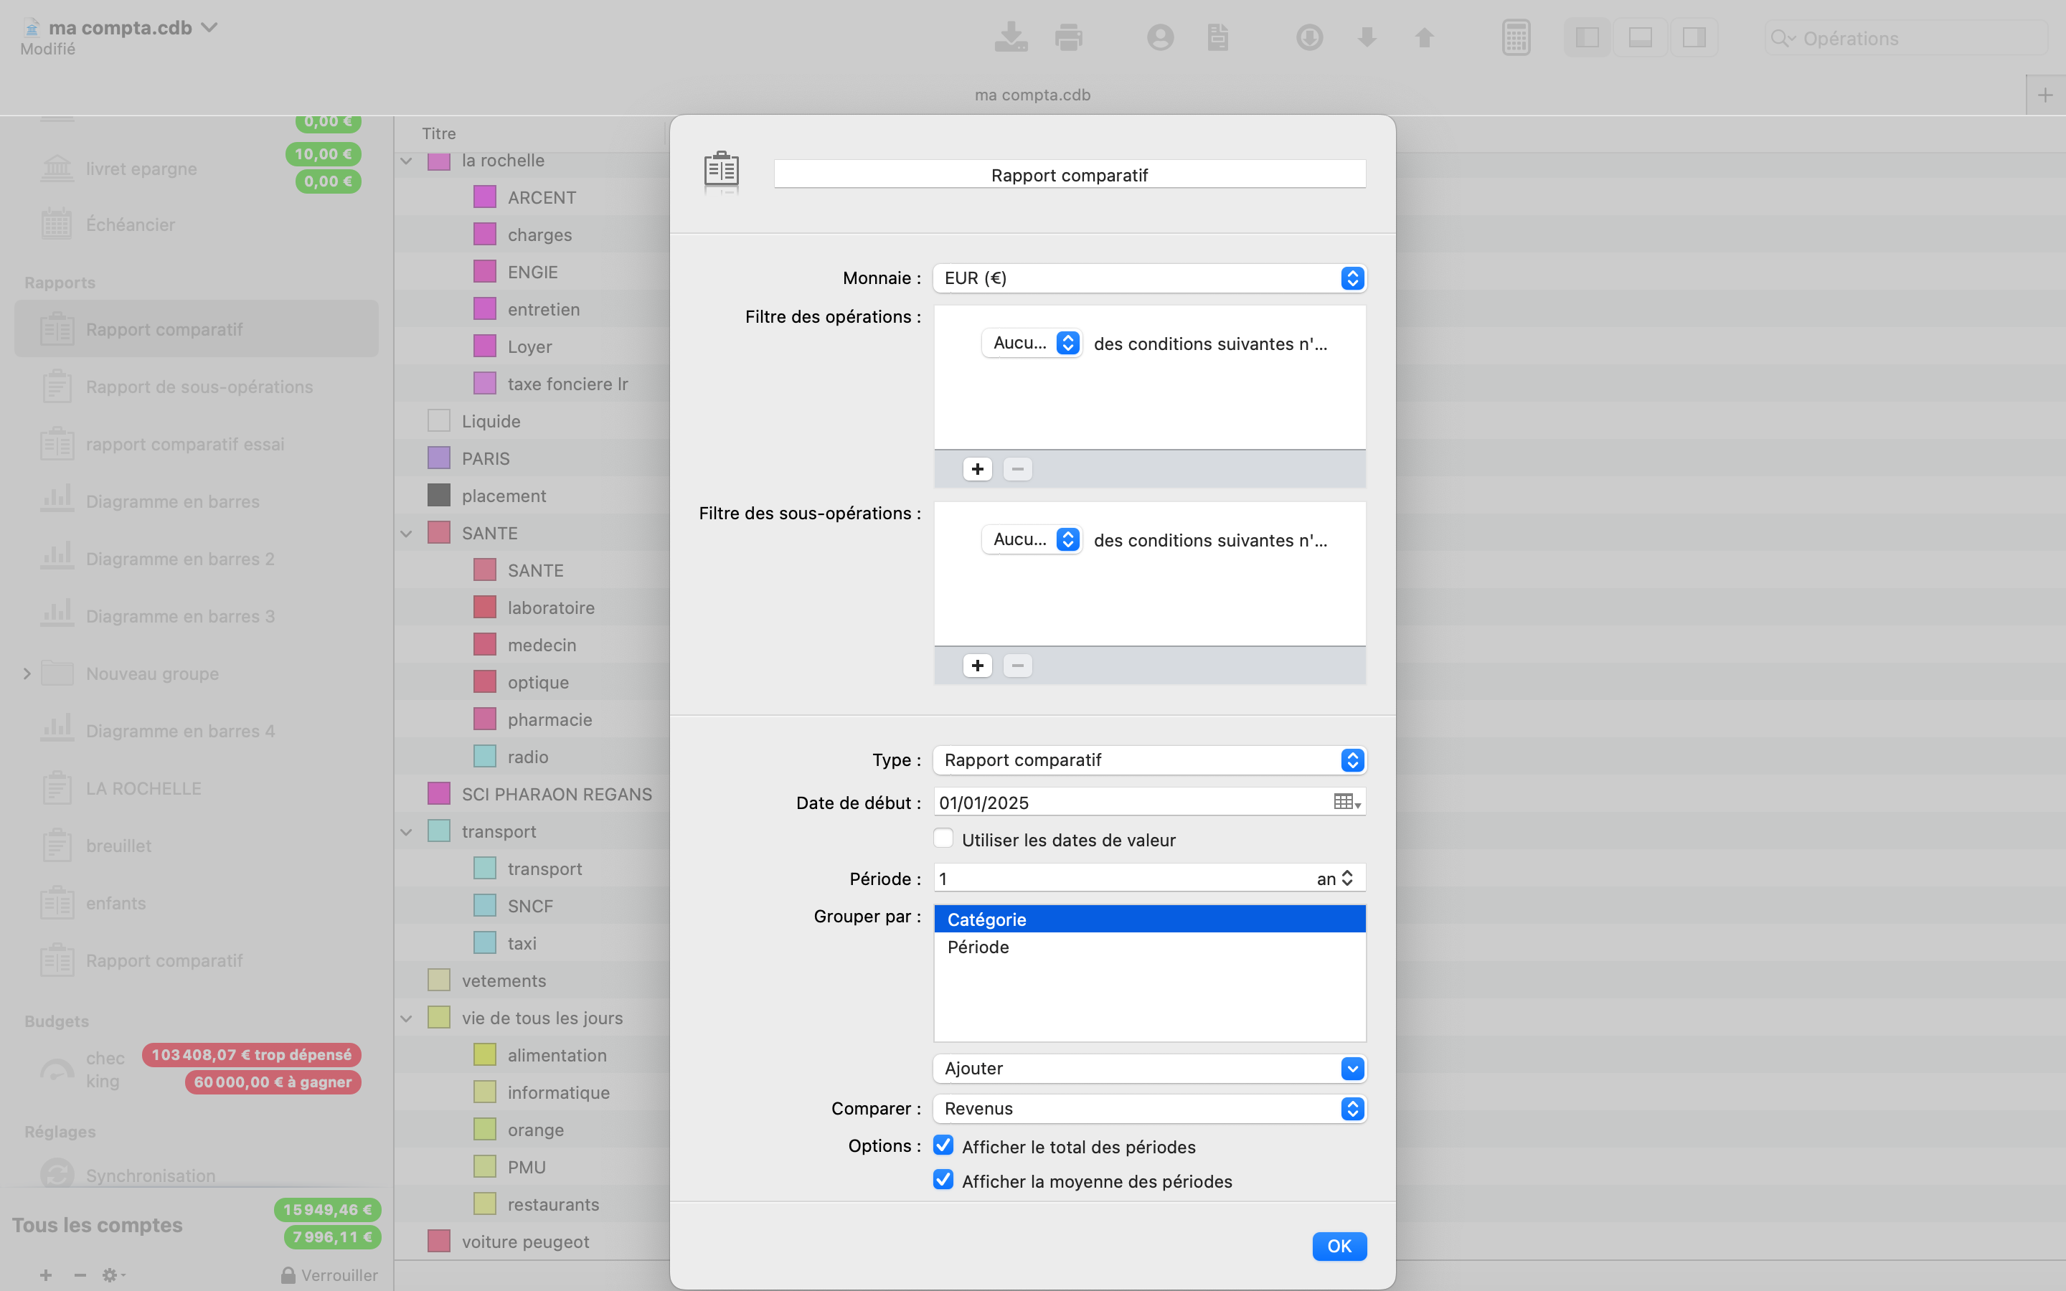The image size is (2066, 1291).
Task: Open the Comparer Revenus dropdown
Action: [1149, 1108]
